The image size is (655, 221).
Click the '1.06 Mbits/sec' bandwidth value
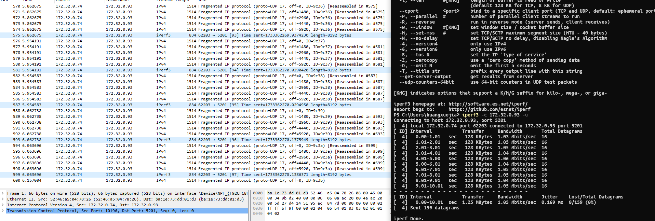pyautogui.click(x=517, y=158)
